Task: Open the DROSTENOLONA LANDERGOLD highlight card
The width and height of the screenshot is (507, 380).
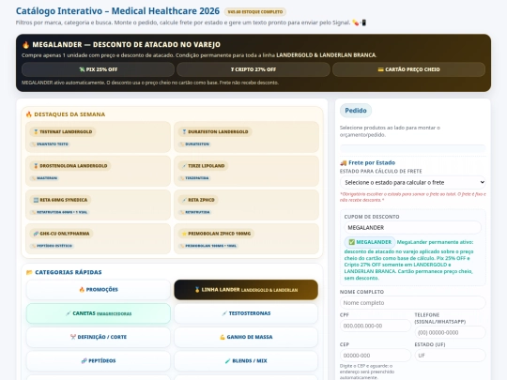Action: [x=98, y=171]
